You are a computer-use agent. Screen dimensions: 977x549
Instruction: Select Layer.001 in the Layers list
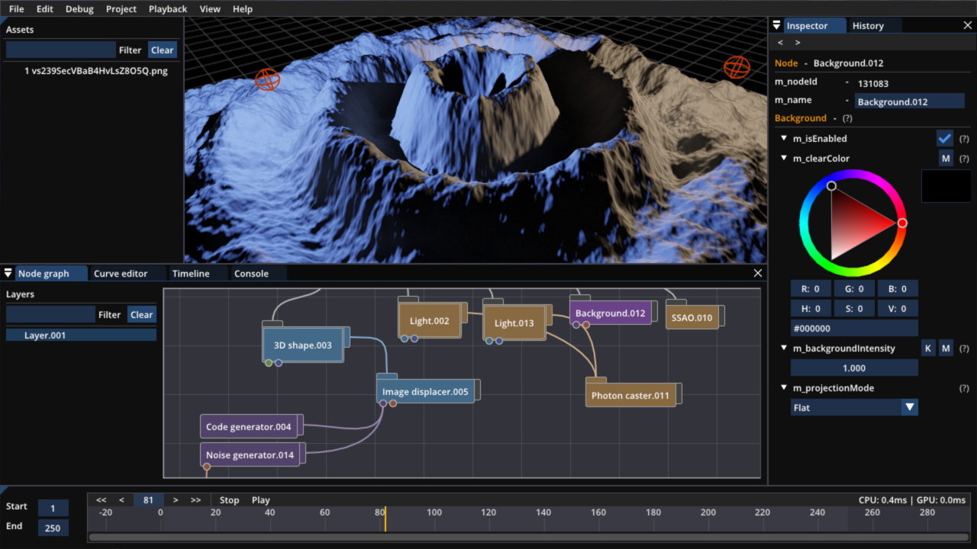(x=81, y=335)
